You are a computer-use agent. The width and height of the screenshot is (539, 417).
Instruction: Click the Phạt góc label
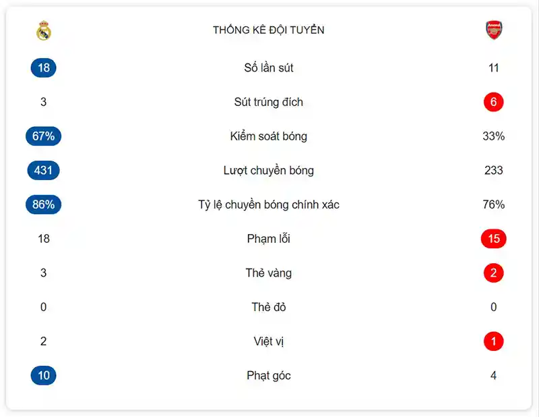[x=269, y=375]
